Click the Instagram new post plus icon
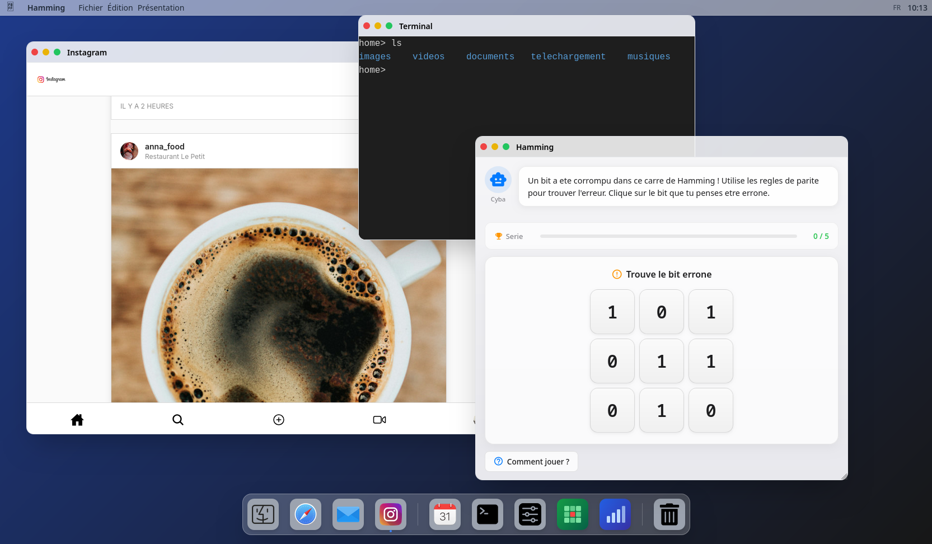 [x=279, y=420]
